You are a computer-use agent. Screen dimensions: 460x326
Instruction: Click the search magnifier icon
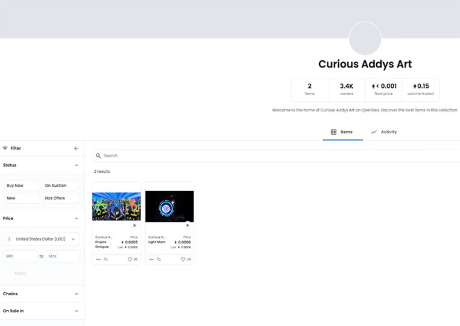pyautogui.click(x=98, y=155)
